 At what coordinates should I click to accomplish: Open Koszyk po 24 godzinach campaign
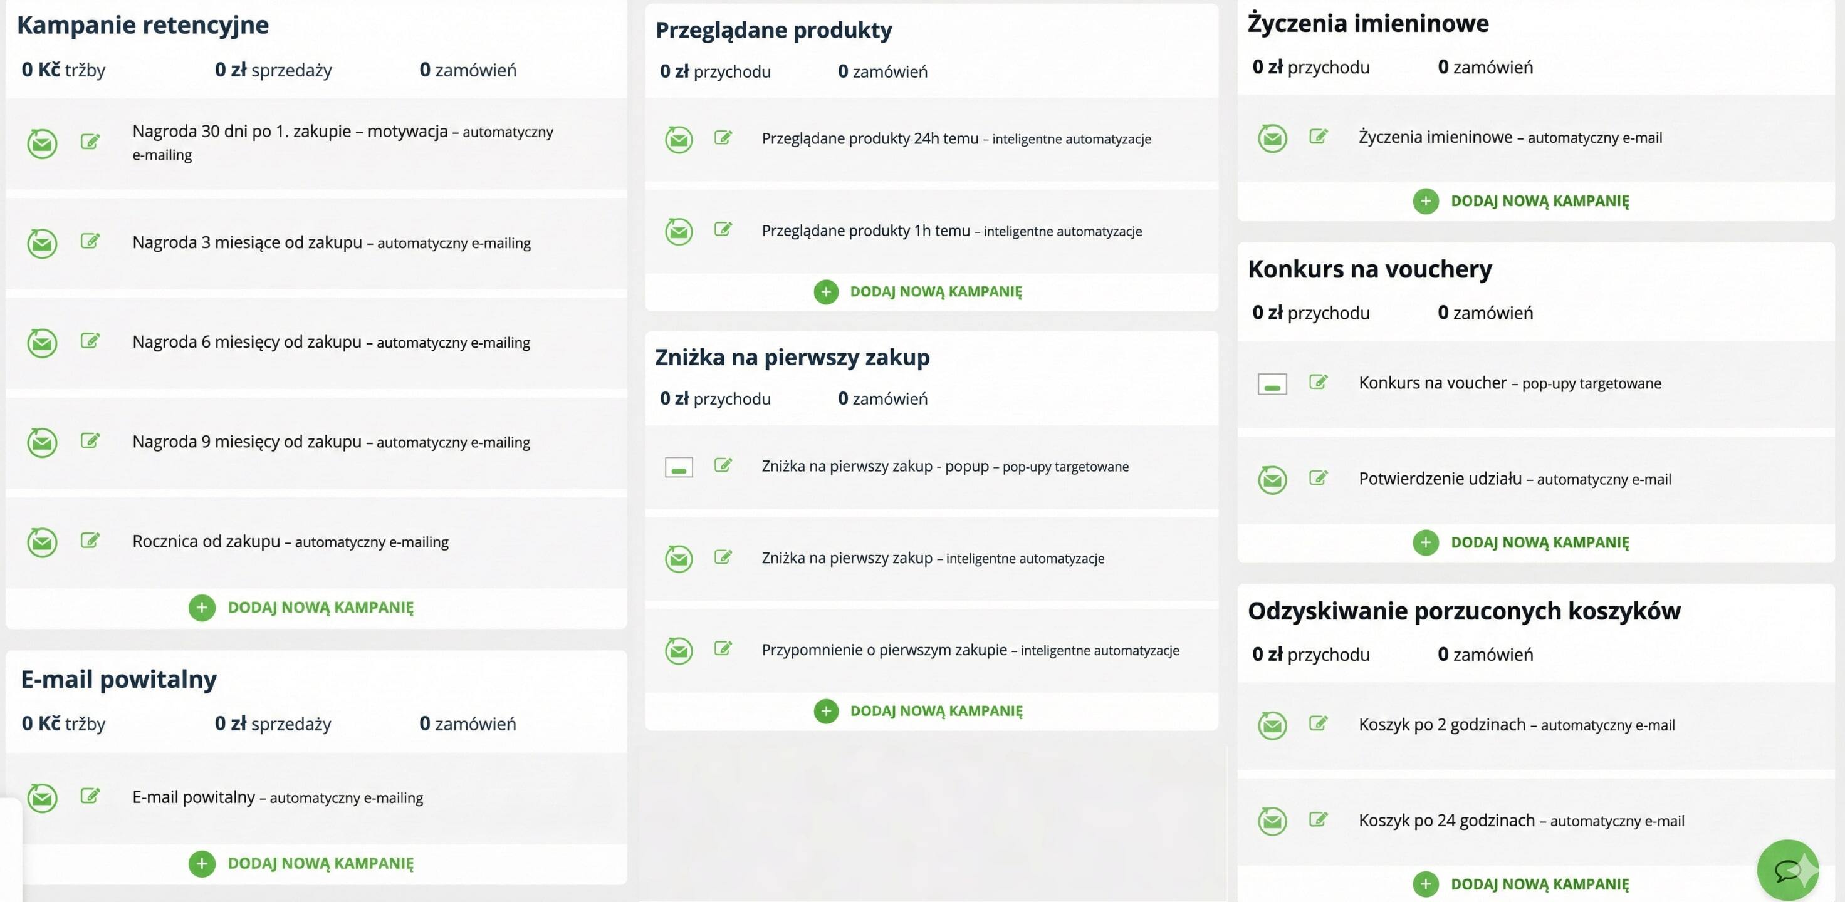coord(1446,821)
